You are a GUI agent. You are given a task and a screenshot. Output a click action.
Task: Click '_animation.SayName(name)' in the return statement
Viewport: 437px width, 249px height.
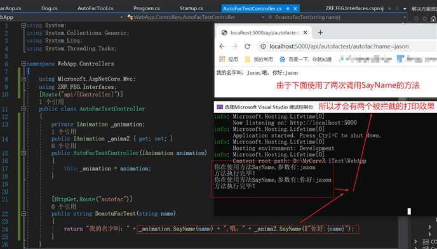(x=176, y=229)
